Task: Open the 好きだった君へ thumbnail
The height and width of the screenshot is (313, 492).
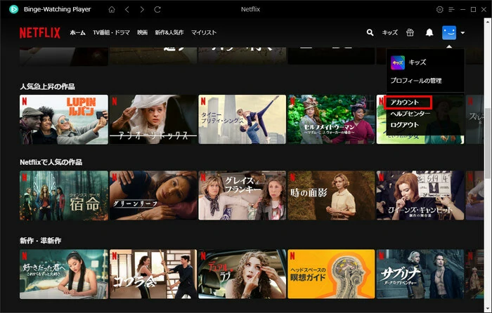Action: (64, 274)
